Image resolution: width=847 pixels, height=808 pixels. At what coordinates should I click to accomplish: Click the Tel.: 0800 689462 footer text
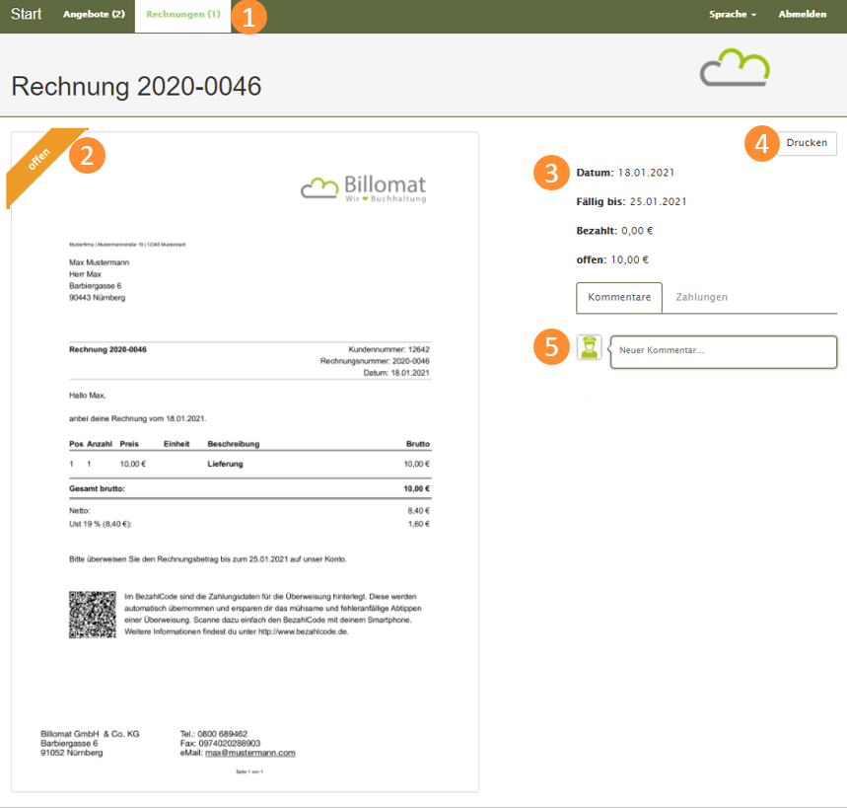[x=214, y=734]
